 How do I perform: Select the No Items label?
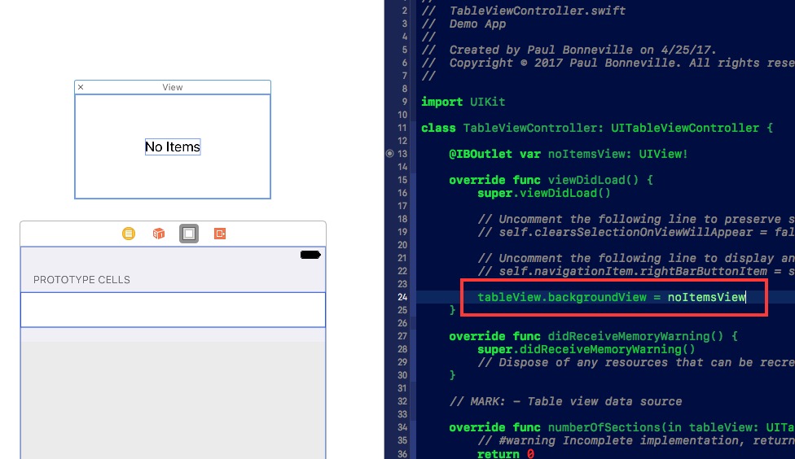pos(173,147)
